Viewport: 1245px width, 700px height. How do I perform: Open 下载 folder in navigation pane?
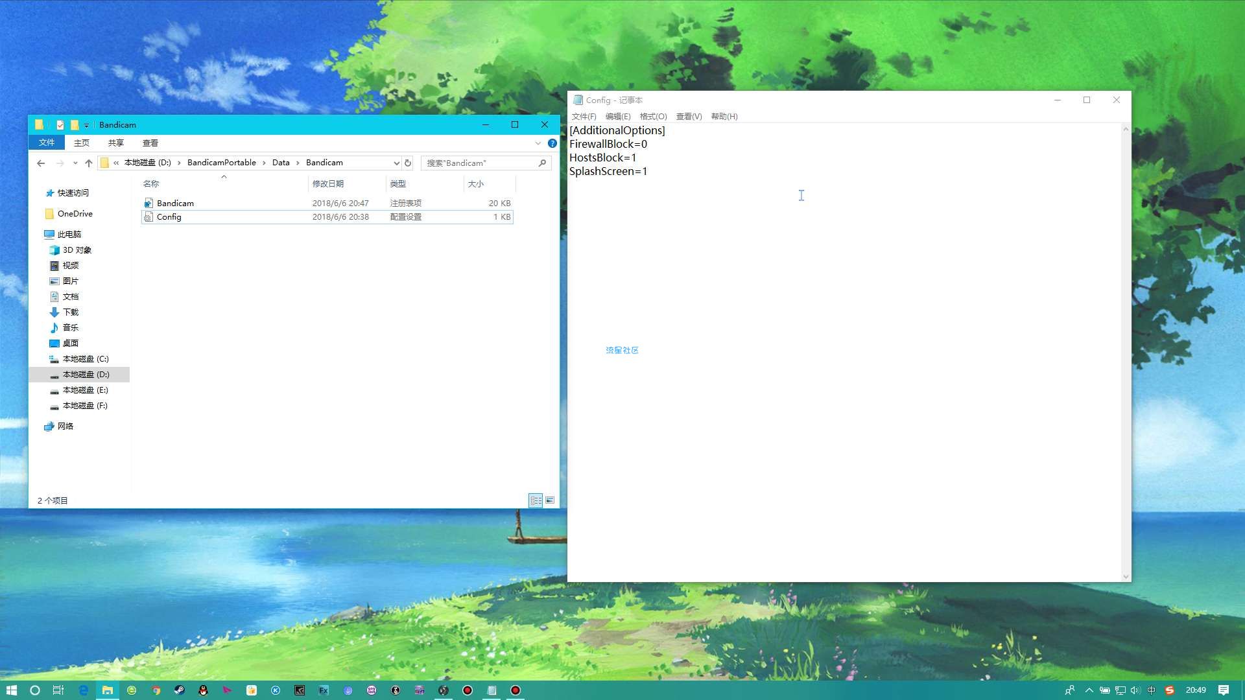[64, 312]
